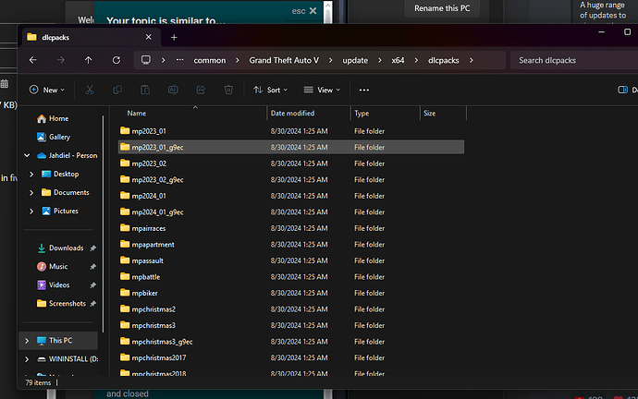Screen dimensions: 638x399
Task: Select the mpbiker folder
Action: point(291,293)
